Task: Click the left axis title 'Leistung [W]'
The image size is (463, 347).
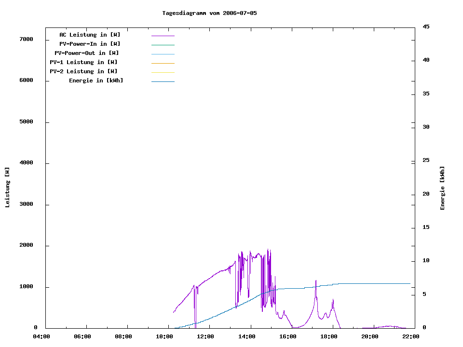Action: (7, 187)
